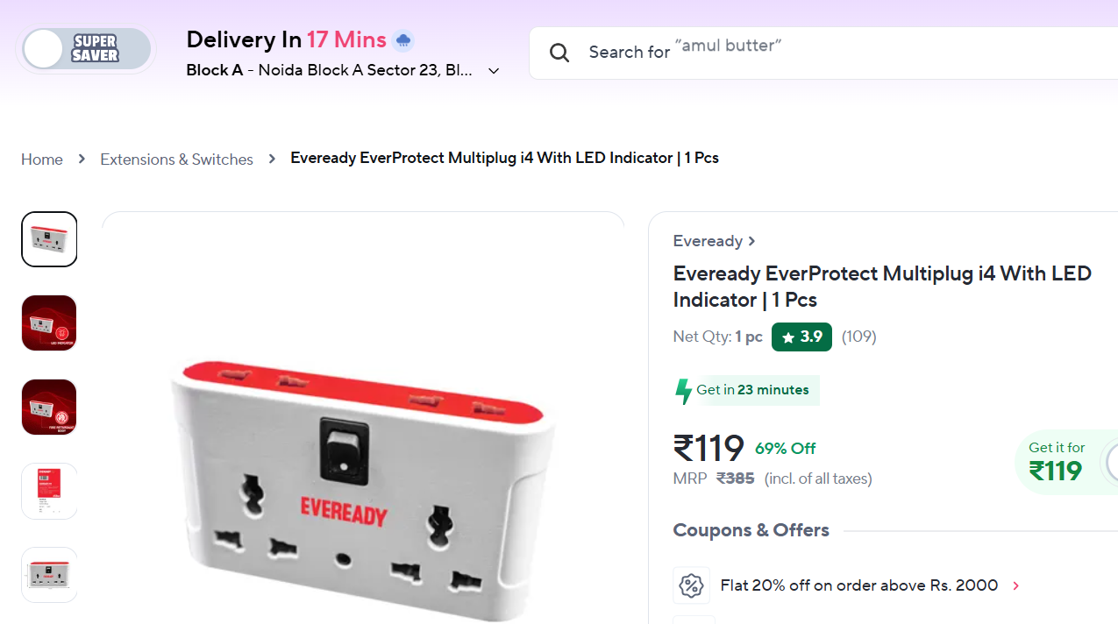Click the 109 reviews count
Screen dimensions: 1118x624
[858, 337]
